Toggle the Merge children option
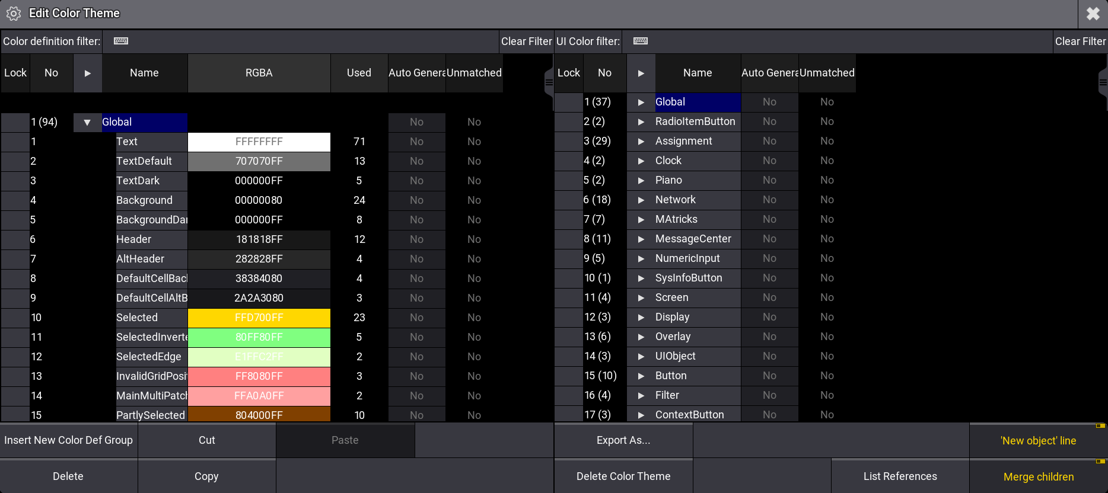The image size is (1108, 493). pyautogui.click(x=1038, y=477)
